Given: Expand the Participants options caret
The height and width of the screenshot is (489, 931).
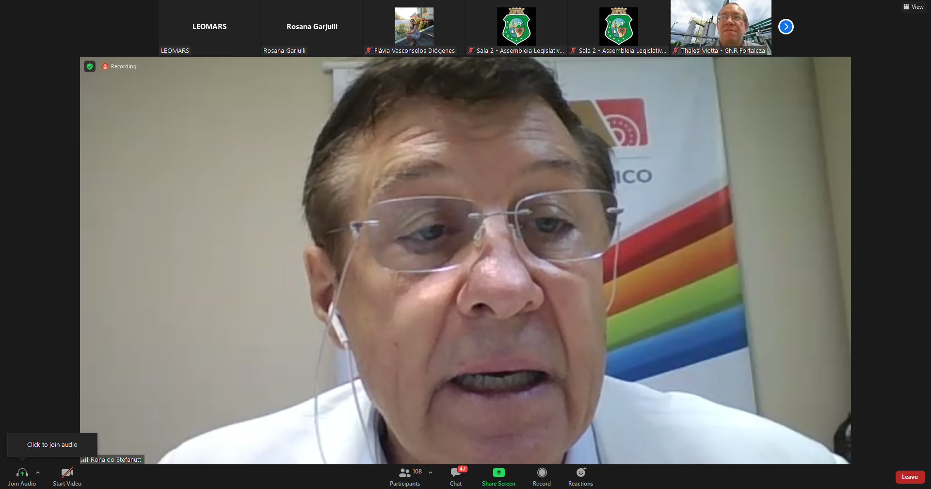Looking at the screenshot, I should (x=431, y=473).
